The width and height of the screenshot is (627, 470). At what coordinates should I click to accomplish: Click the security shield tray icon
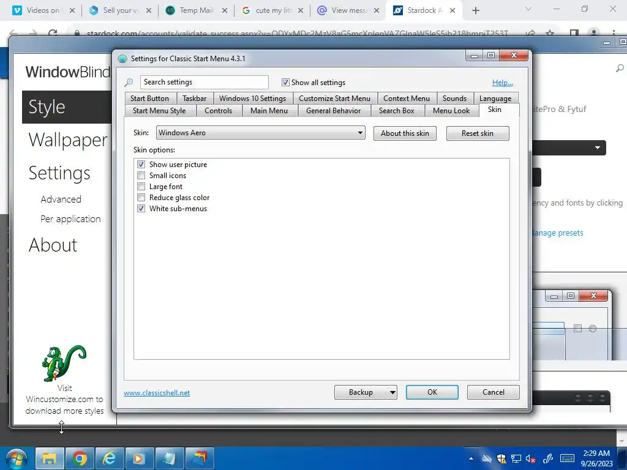click(x=501, y=459)
